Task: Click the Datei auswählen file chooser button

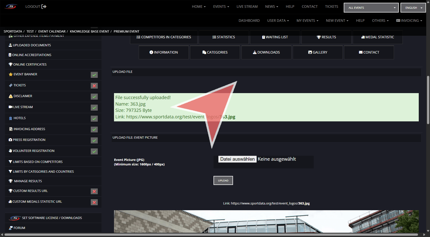Action: coord(237,159)
